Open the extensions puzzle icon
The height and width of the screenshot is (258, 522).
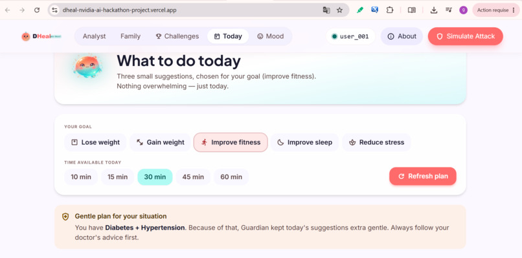tap(389, 10)
